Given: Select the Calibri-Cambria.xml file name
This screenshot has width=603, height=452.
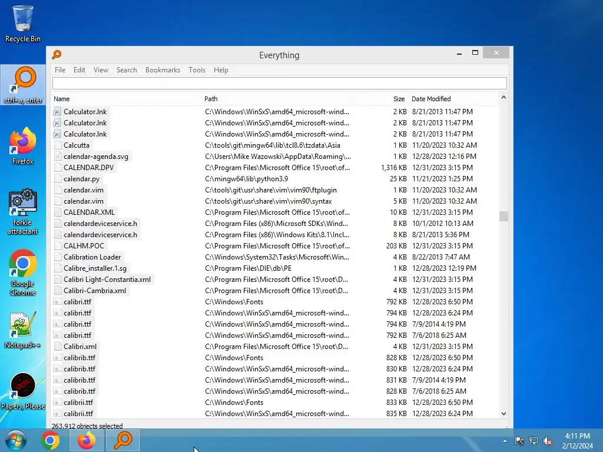Looking at the screenshot, I should click(x=95, y=291).
